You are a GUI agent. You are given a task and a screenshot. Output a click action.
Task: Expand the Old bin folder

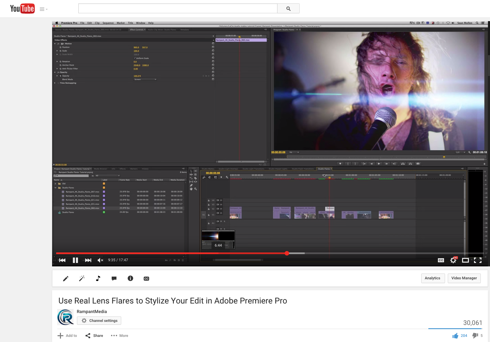56,184
